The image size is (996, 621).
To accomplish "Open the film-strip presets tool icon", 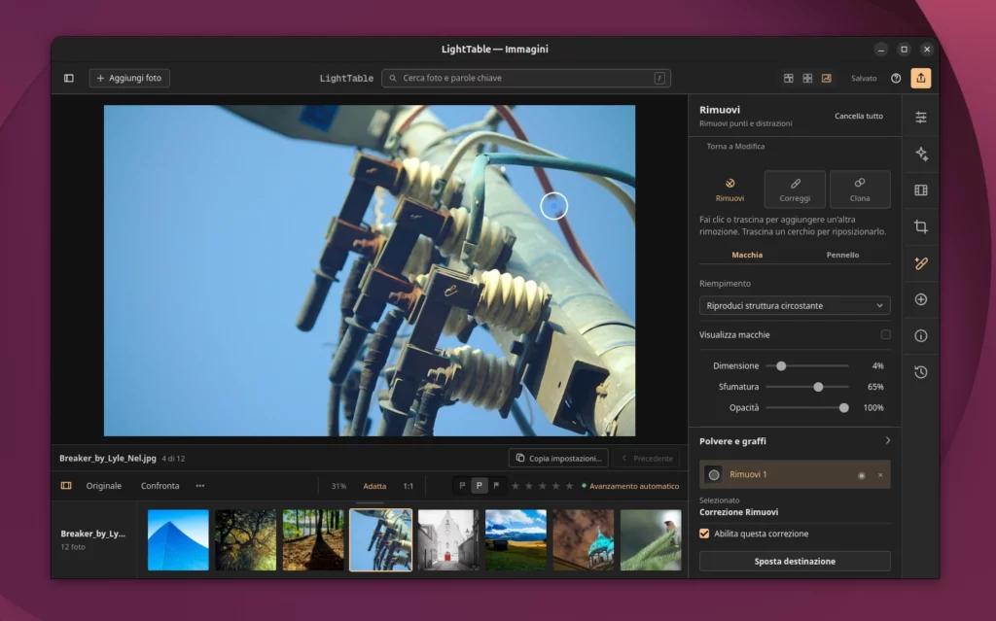I will (x=921, y=190).
